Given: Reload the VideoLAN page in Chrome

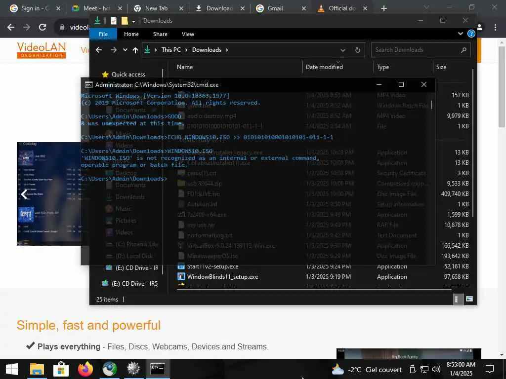Looking at the screenshot, I should (42, 28).
